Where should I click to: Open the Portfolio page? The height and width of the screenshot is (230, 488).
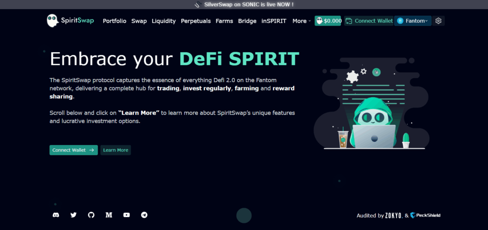tap(114, 21)
